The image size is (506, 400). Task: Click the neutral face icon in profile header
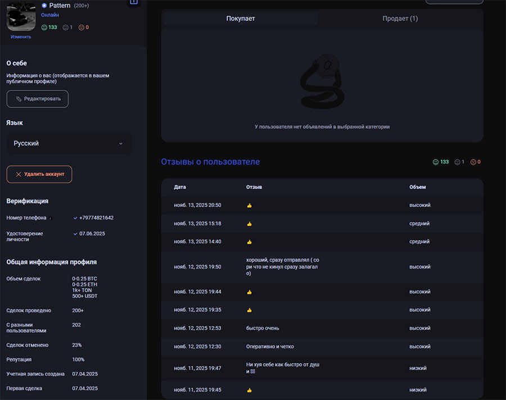(x=65, y=27)
